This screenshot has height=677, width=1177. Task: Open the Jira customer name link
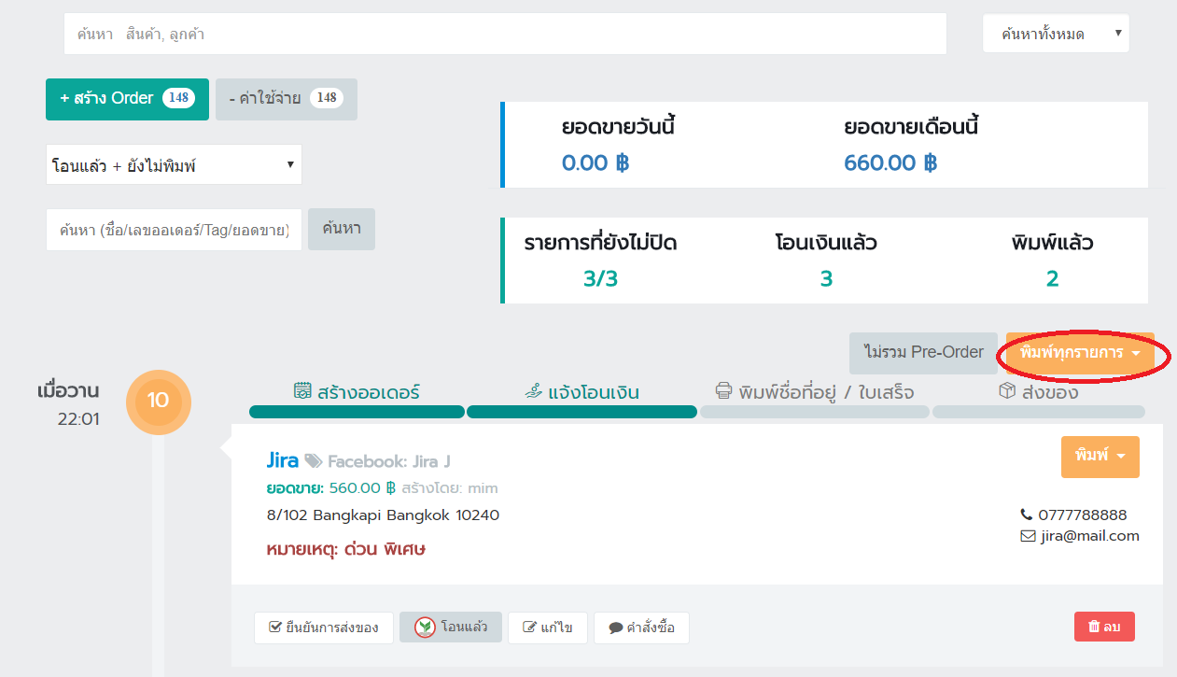tap(282, 460)
